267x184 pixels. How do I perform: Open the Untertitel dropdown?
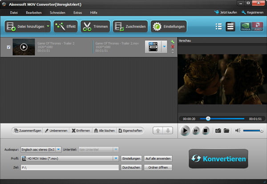[x=99, y=150]
